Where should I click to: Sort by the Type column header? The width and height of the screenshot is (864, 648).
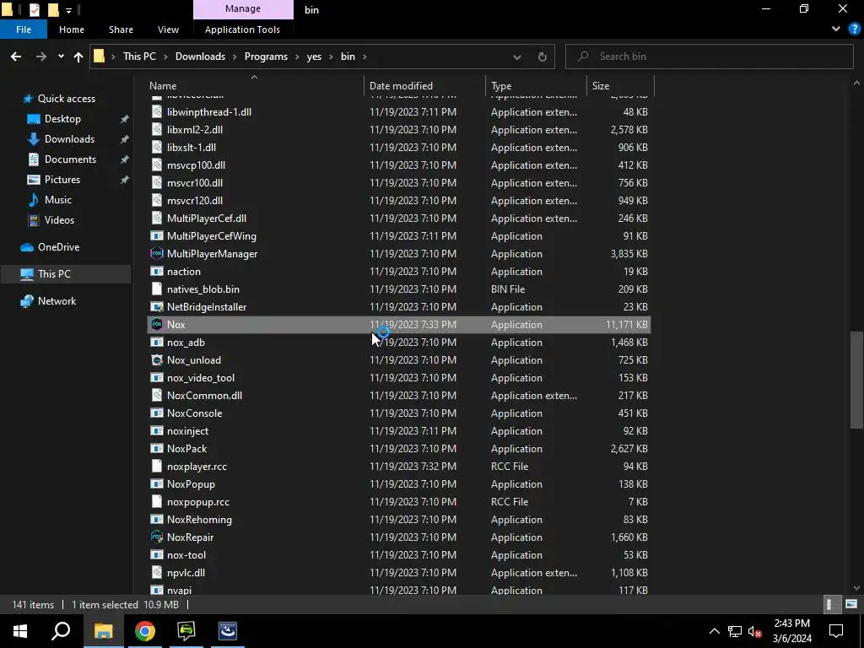click(x=536, y=85)
